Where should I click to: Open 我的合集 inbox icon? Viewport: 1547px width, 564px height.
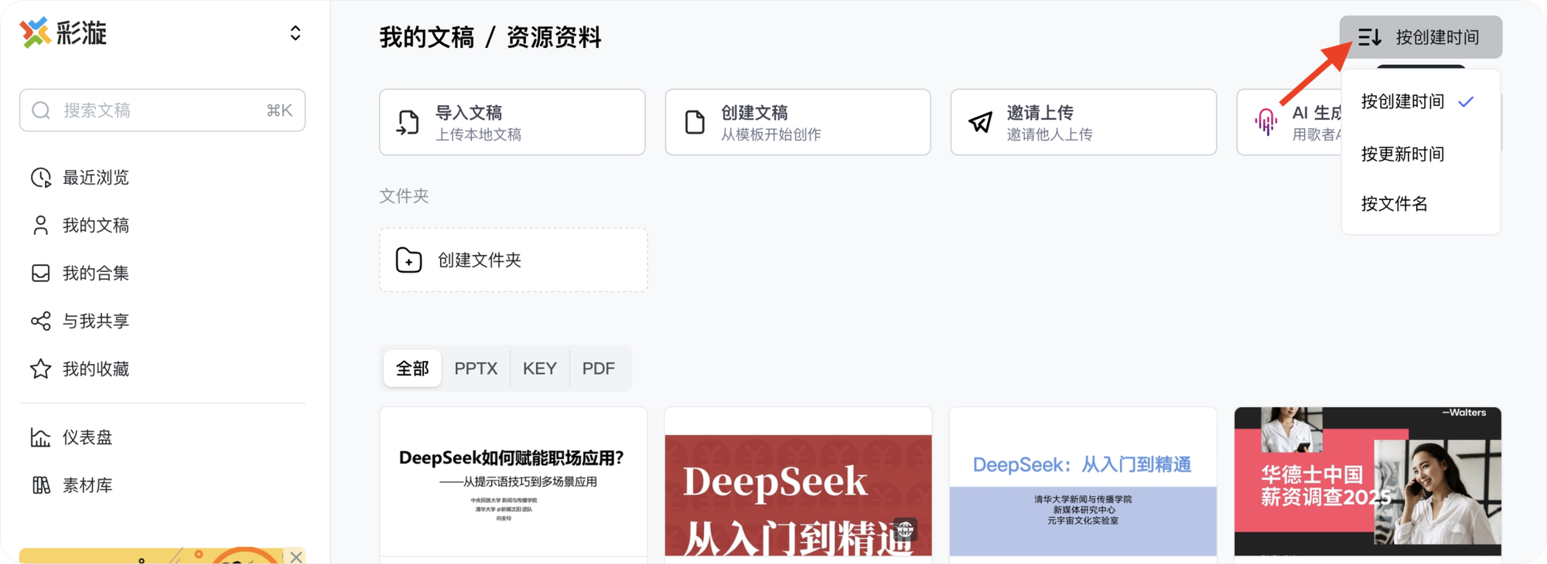[x=41, y=274]
